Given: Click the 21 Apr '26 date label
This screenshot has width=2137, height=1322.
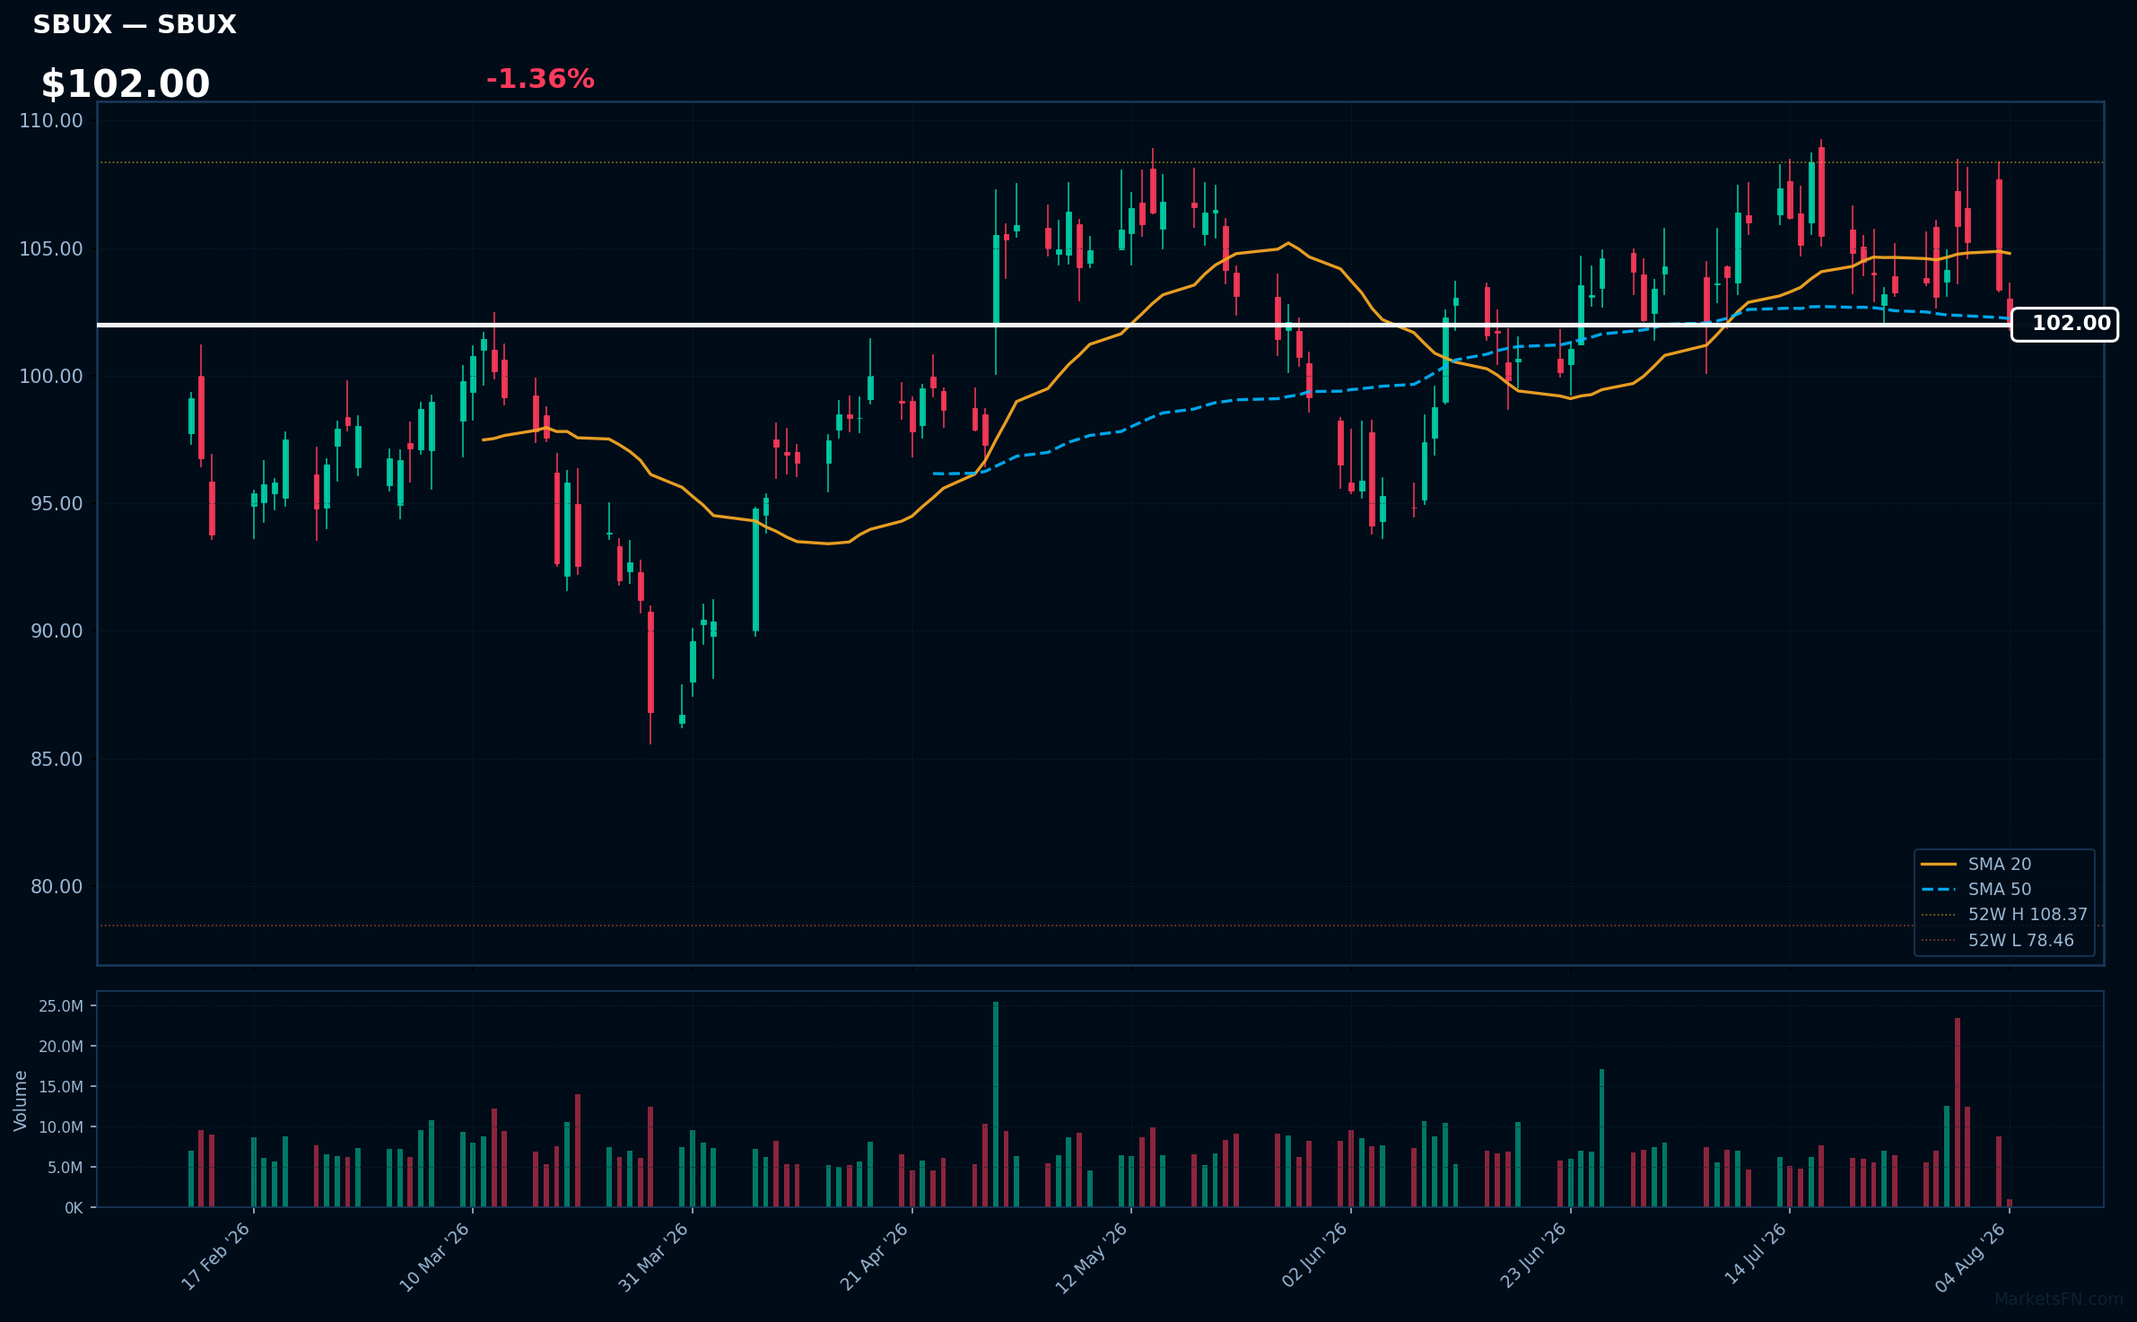Looking at the screenshot, I should point(875,1257).
